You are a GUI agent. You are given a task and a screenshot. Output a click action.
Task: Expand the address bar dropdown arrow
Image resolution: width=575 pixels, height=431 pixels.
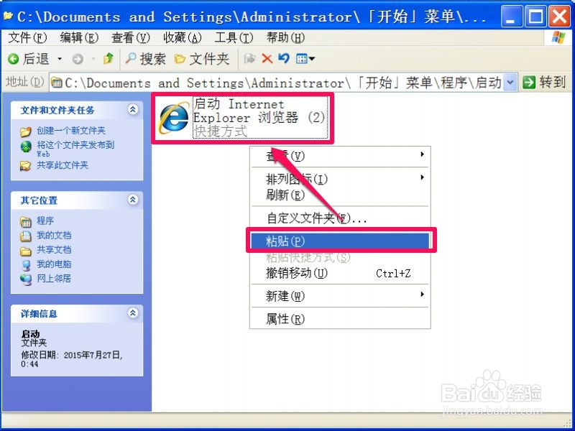[510, 83]
